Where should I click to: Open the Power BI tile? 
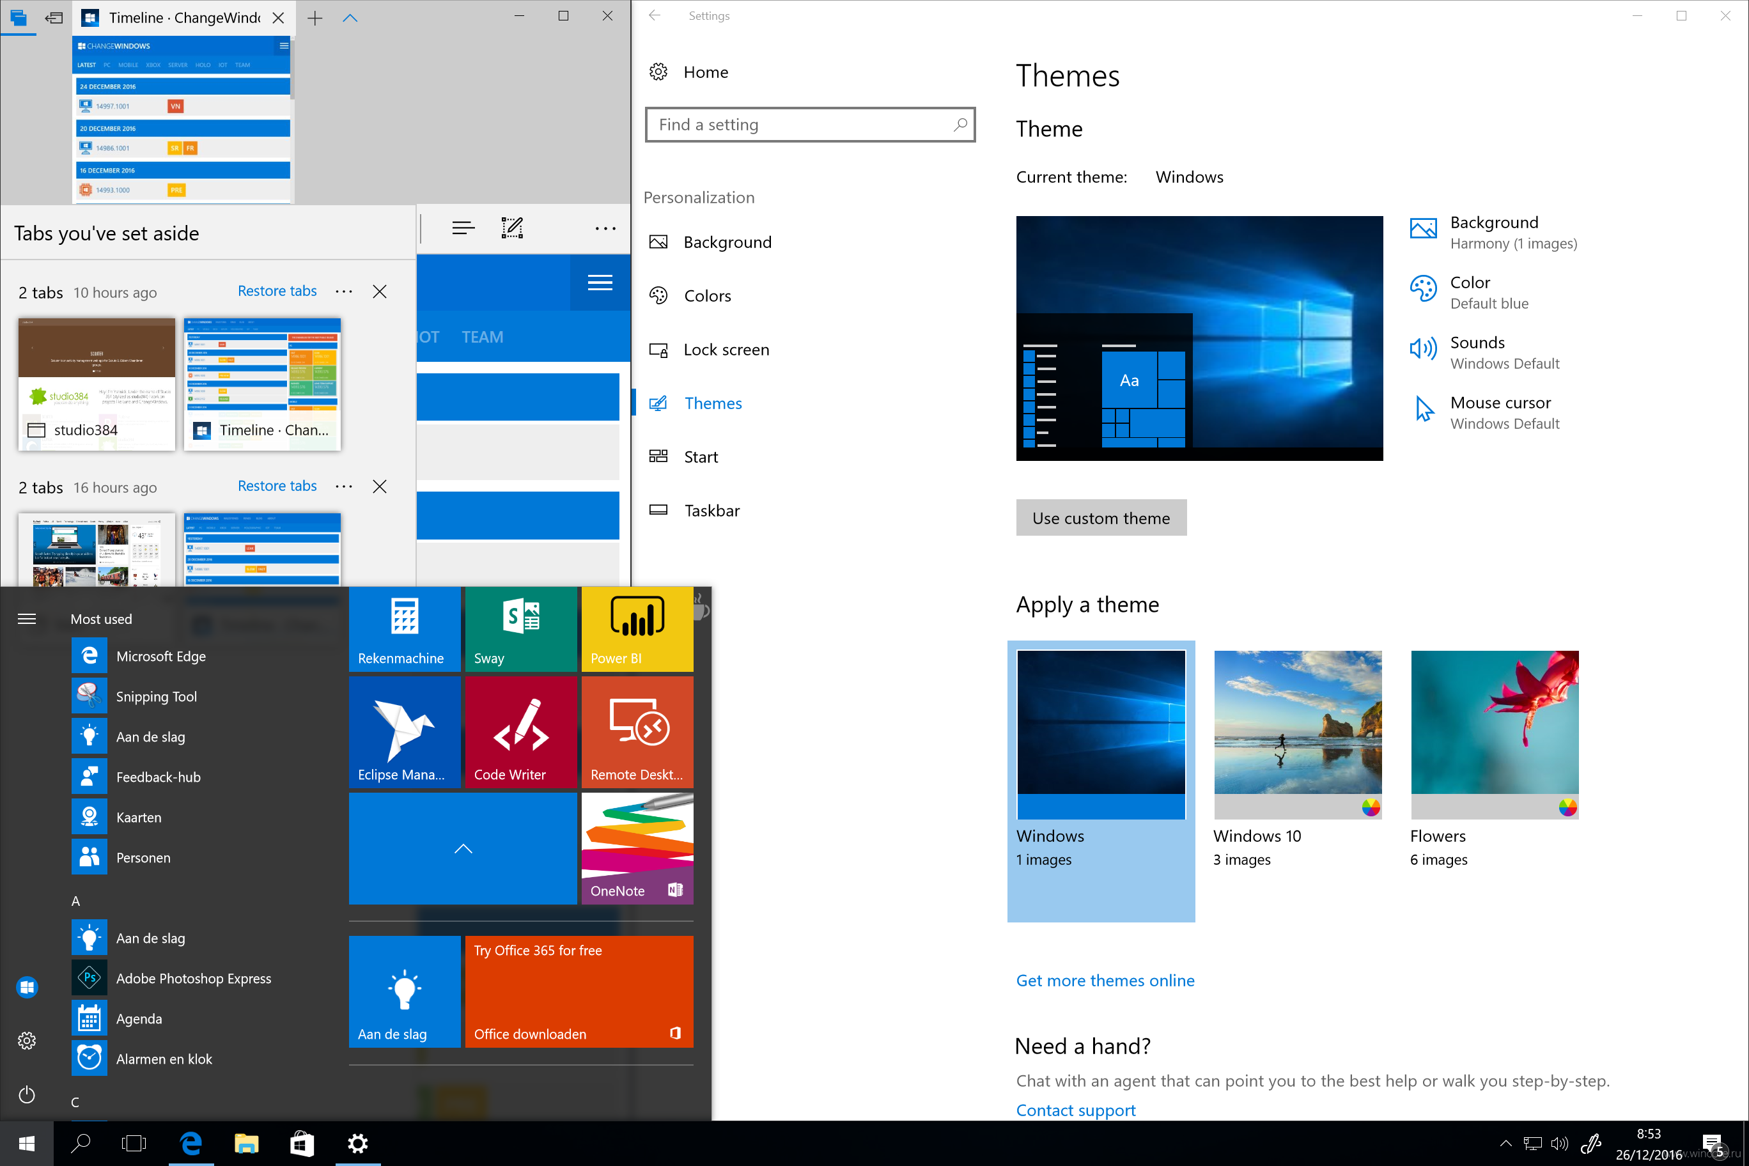(x=637, y=629)
